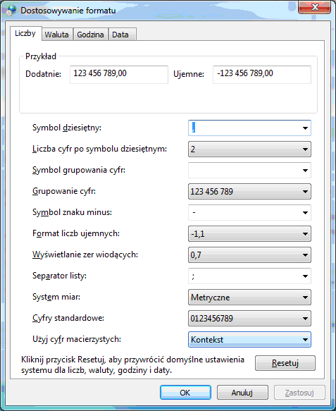The image size is (336, 411).
Task: Open the Godzina tab
Action: pos(90,35)
